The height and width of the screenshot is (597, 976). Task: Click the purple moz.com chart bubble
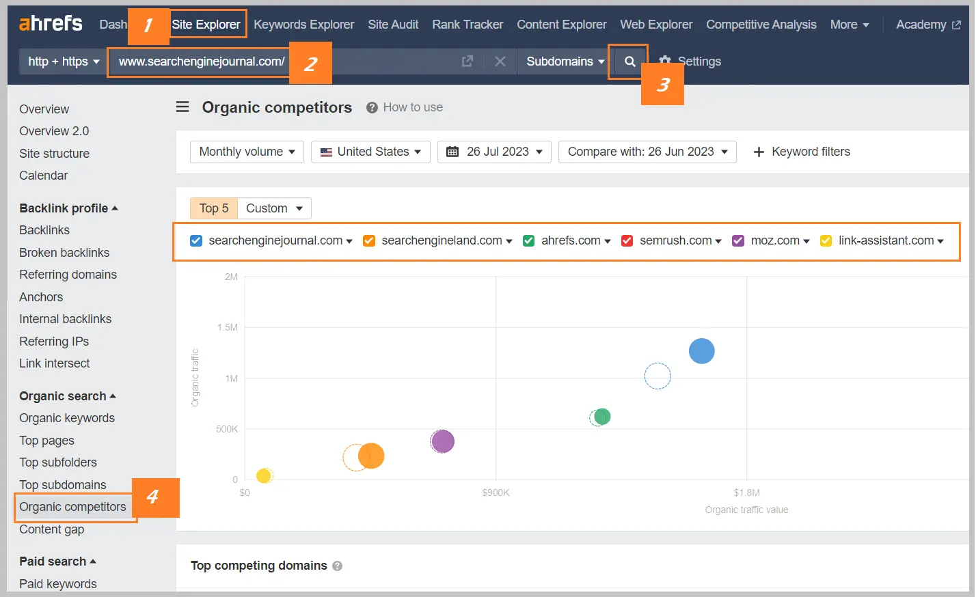pos(443,441)
